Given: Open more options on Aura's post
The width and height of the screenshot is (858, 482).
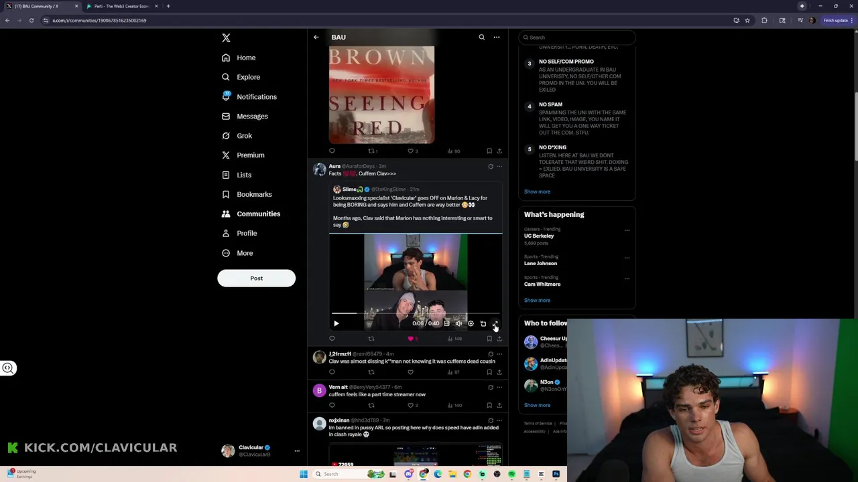Looking at the screenshot, I should coord(499,166).
